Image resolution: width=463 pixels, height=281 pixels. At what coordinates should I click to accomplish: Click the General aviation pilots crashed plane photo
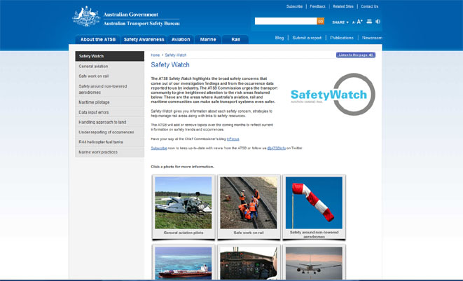(184, 203)
